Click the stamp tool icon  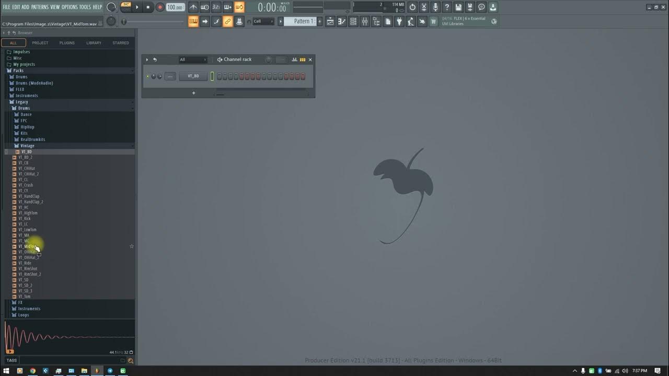(239, 21)
